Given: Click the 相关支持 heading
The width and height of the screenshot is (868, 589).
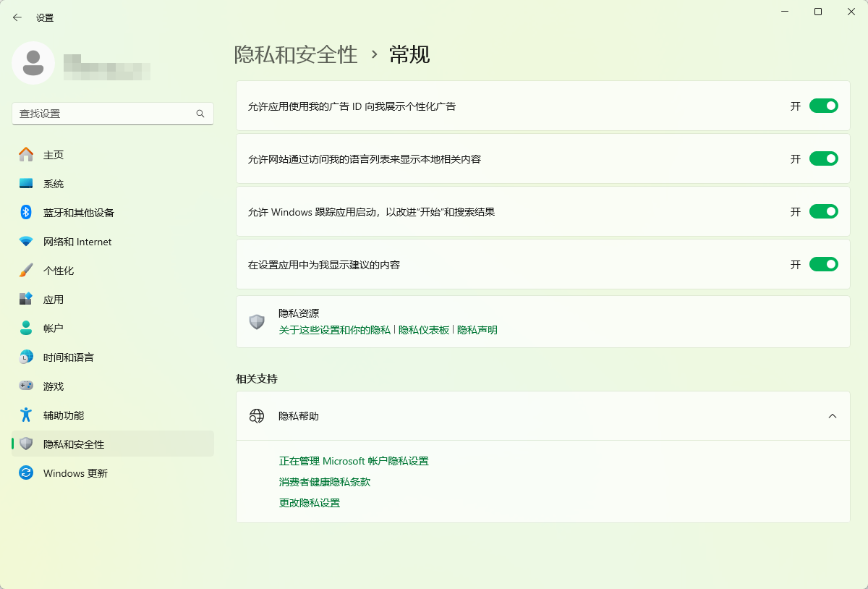Looking at the screenshot, I should click(x=256, y=378).
